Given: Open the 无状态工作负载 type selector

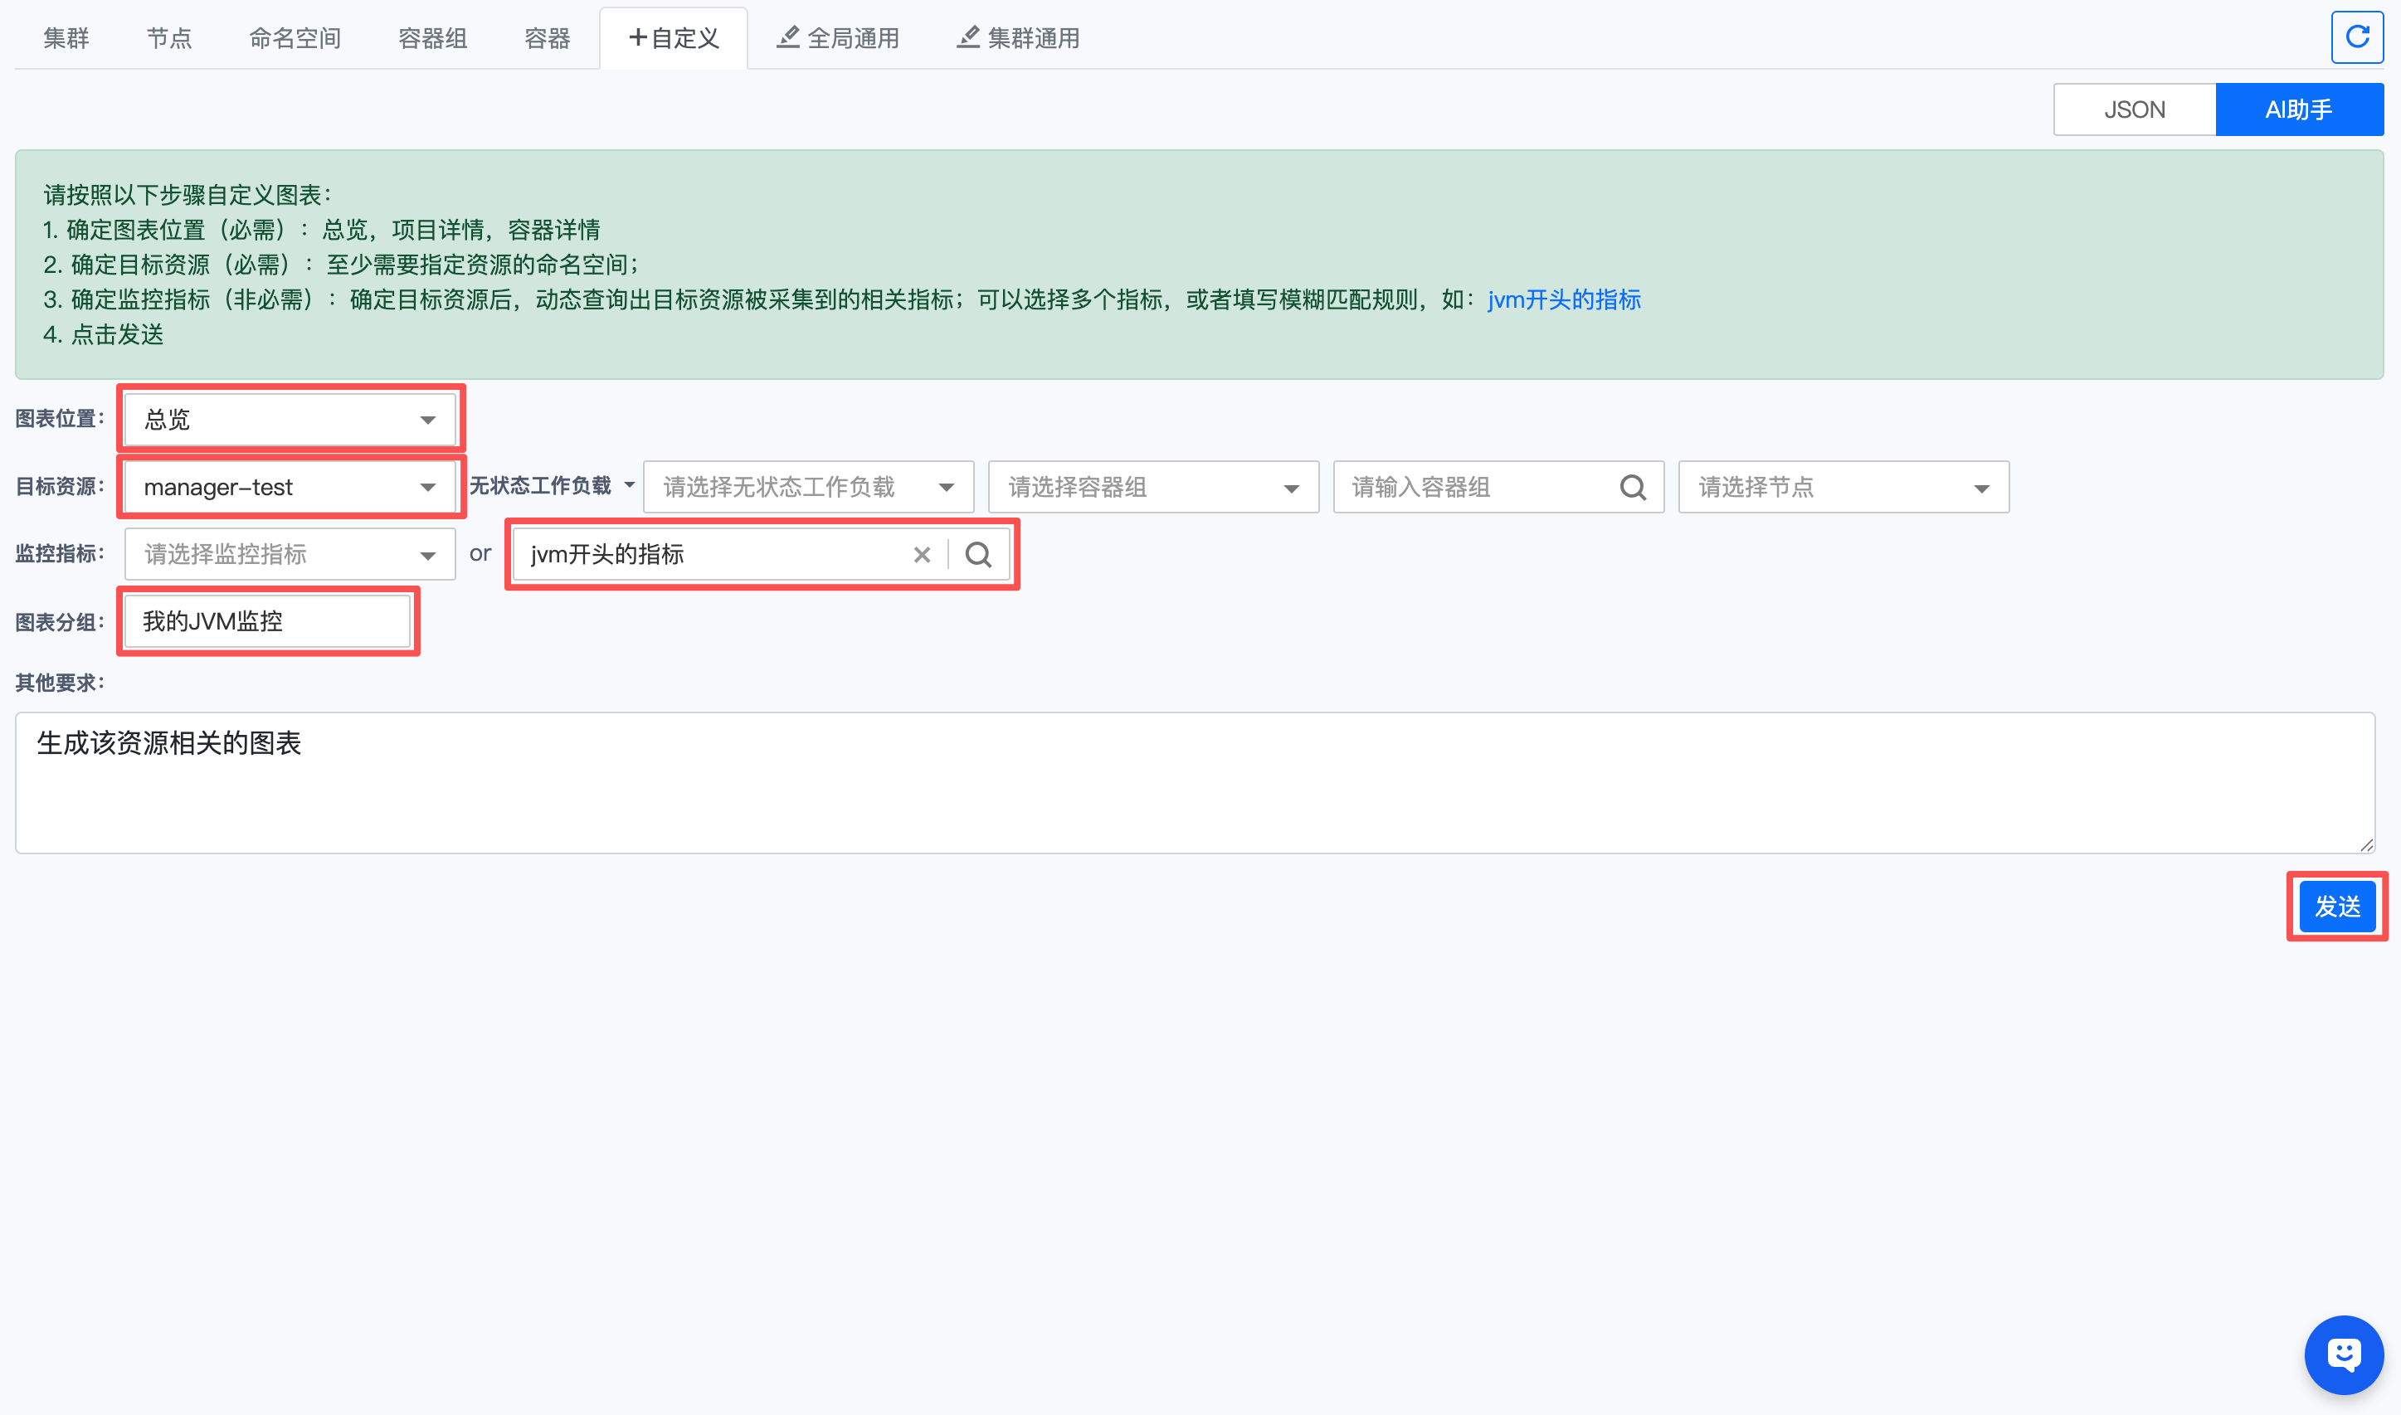Looking at the screenshot, I should coord(551,486).
